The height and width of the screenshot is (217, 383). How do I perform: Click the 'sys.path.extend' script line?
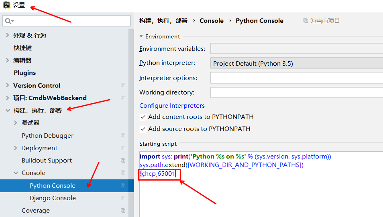click(x=221, y=165)
